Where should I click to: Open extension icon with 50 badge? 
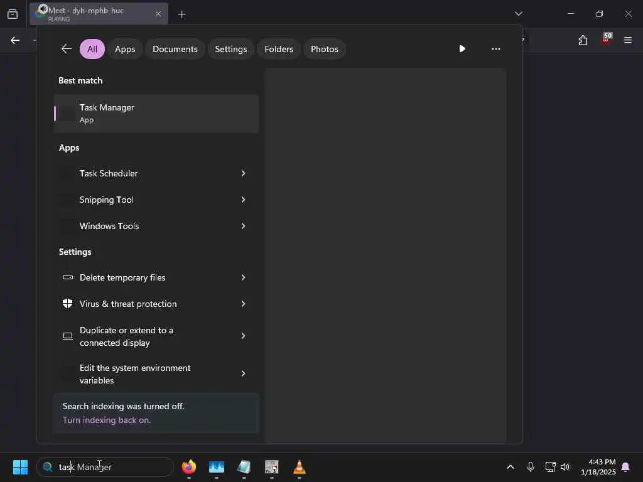point(606,40)
